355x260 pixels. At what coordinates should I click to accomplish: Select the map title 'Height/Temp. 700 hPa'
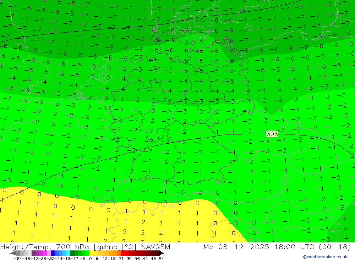(45, 247)
